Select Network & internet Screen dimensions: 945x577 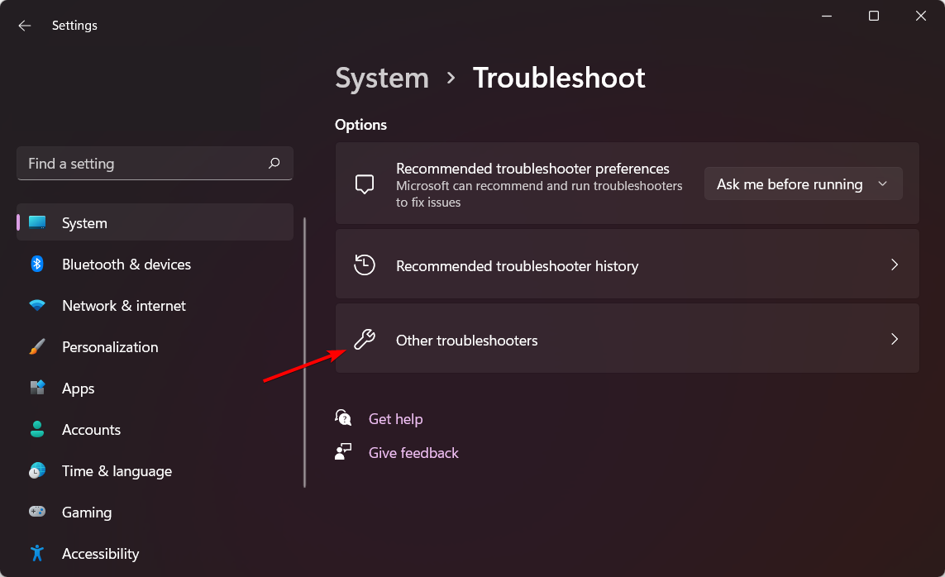(155, 305)
